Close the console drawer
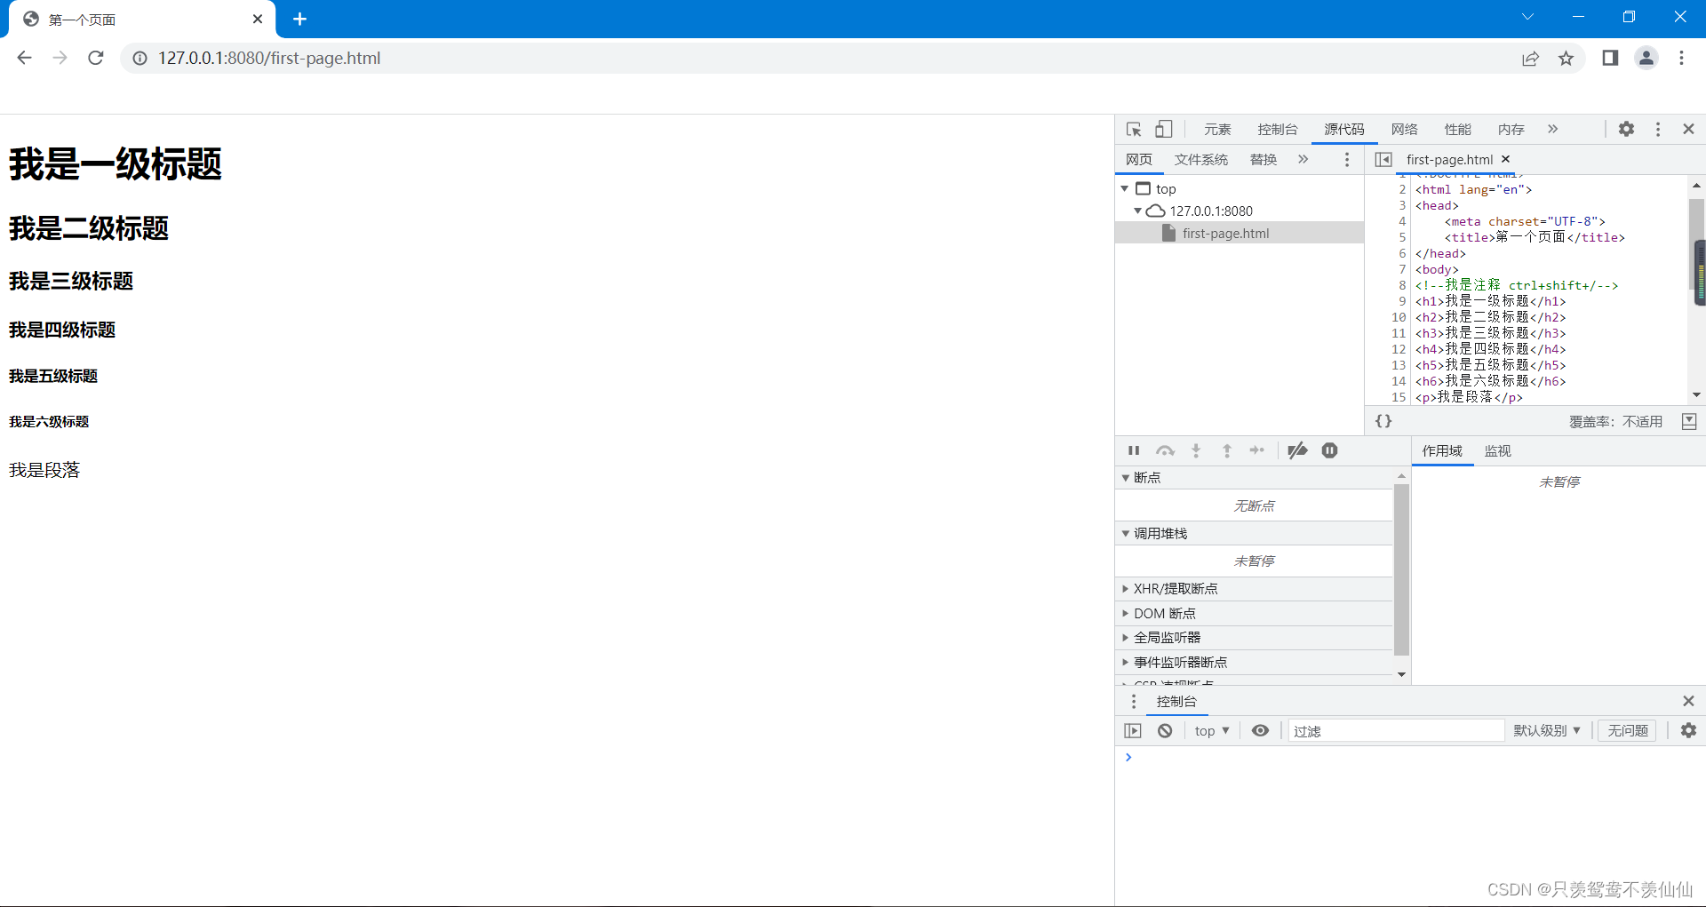Image resolution: width=1706 pixels, height=907 pixels. point(1688,701)
